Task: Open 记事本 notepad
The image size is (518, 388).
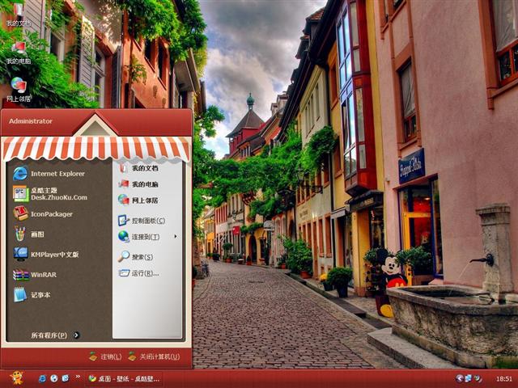Action: pyautogui.click(x=32, y=294)
